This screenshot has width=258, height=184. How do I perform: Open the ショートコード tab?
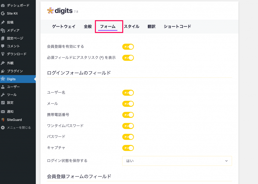coord(177,27)
